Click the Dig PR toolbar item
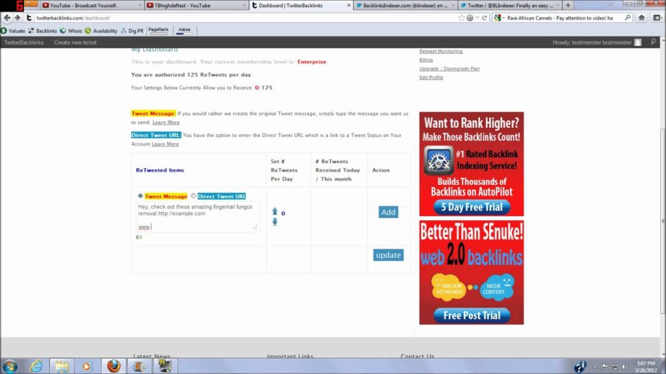666x374 pixels. pyautogui.click(x=132, y=31)
